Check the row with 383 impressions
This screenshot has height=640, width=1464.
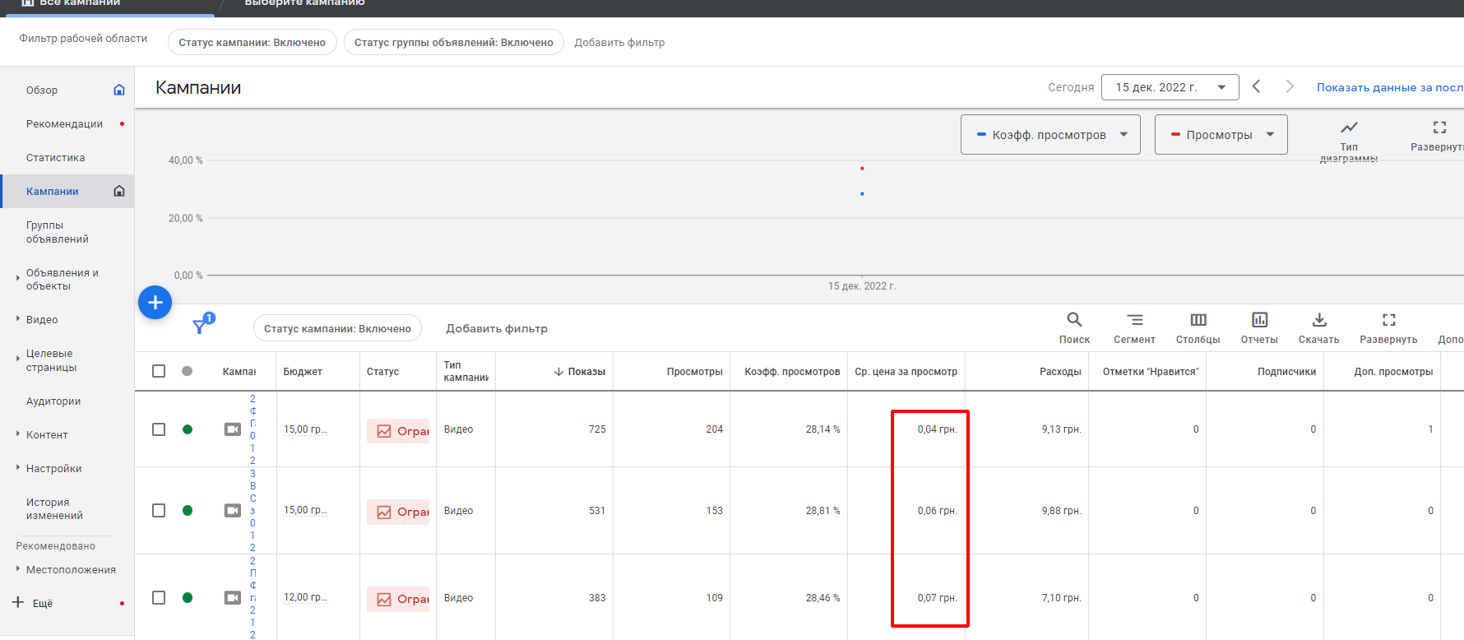pyautogui.click(x=159, y=598)
